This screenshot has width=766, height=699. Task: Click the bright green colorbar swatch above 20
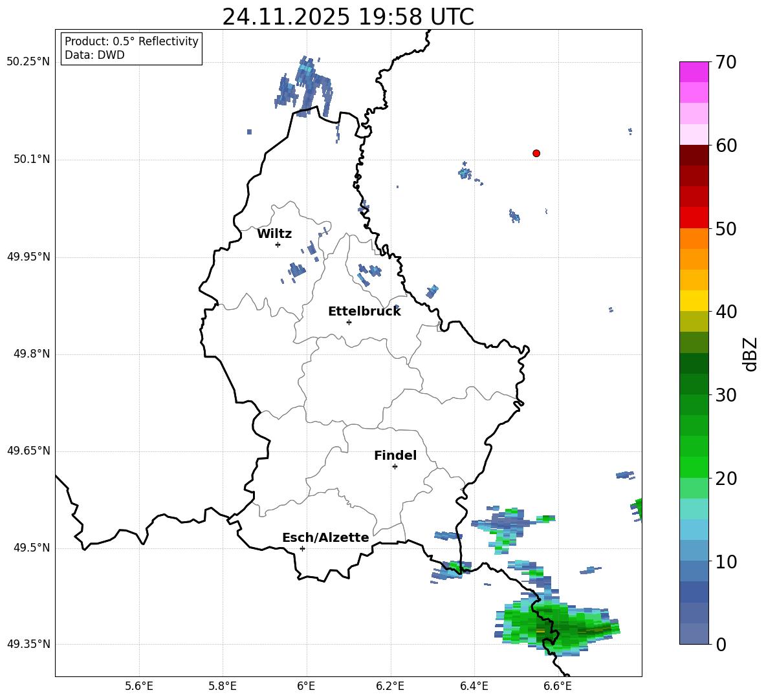[694, 467]
